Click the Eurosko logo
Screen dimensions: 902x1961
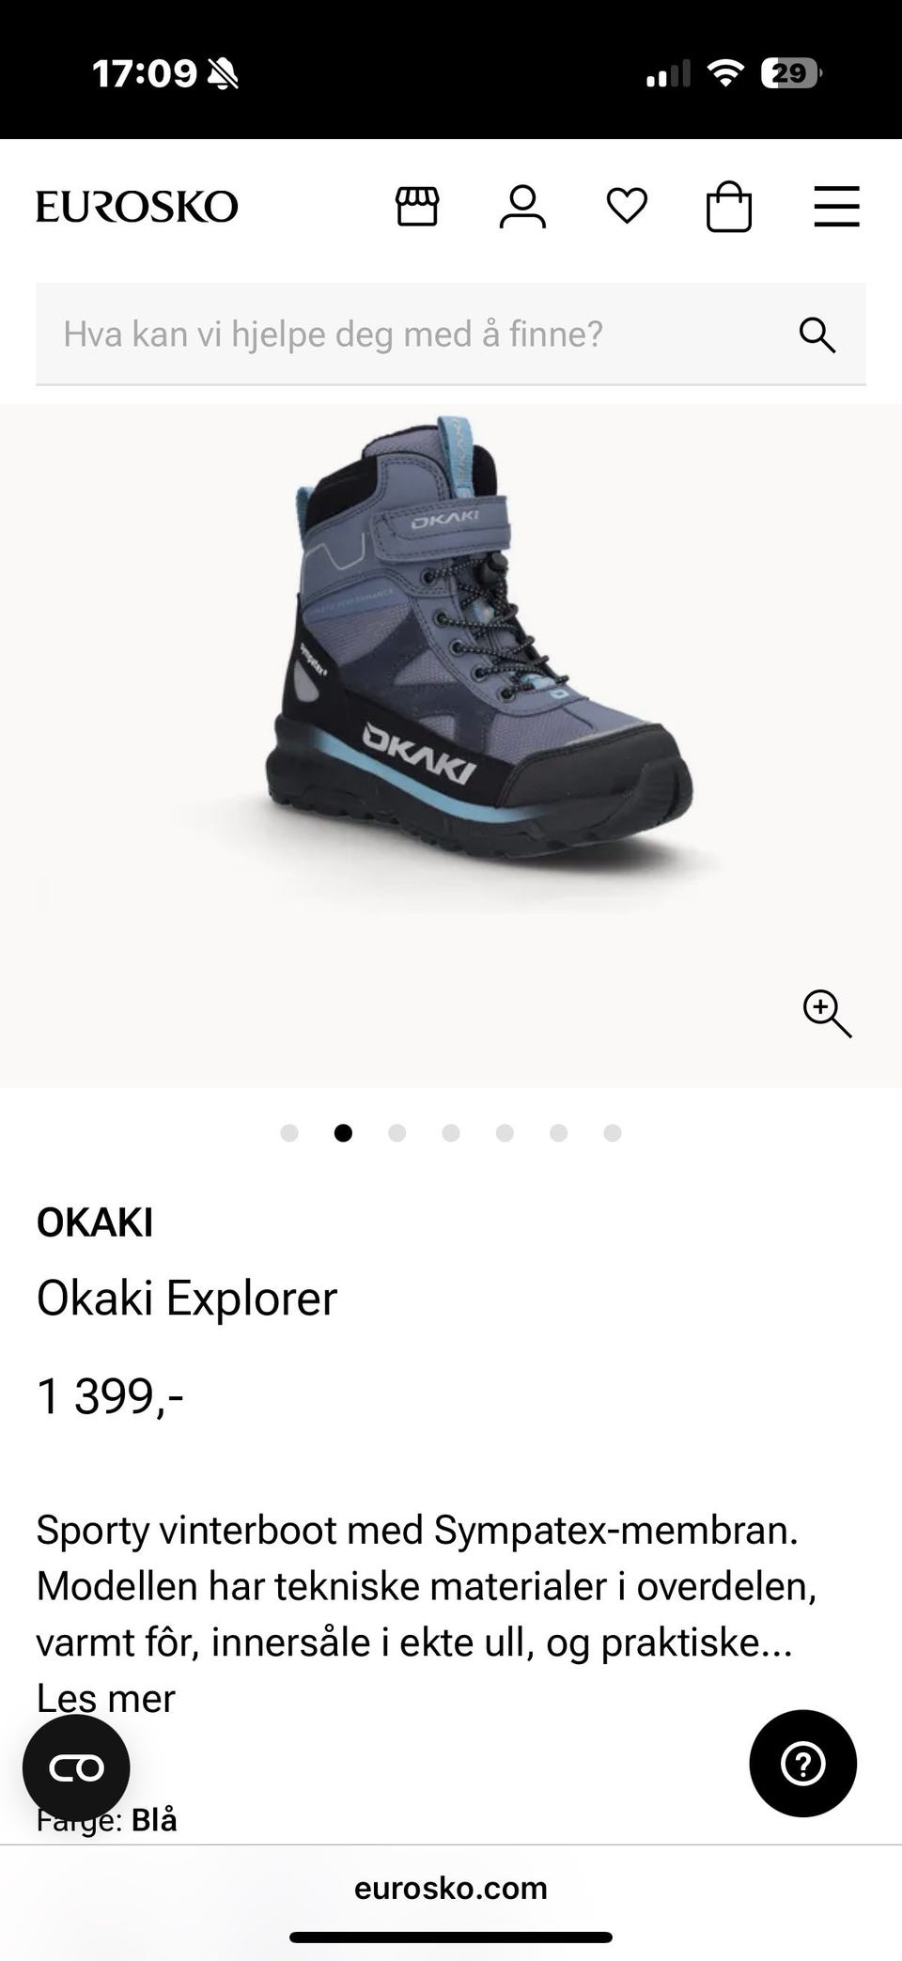137,207
